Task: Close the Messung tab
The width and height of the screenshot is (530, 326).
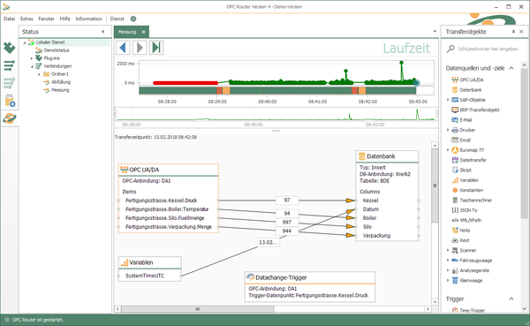Action: [143, 32]
